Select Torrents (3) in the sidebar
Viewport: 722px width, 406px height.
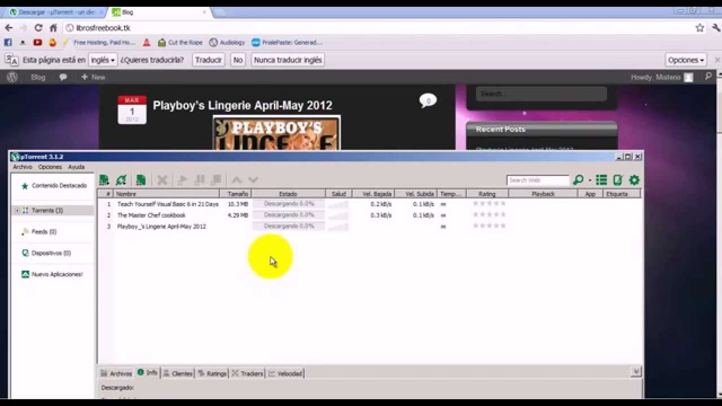(x=47, y=210)
